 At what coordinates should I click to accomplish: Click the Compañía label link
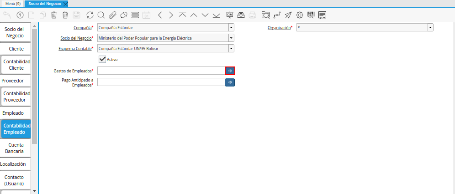tap(83, 28)
